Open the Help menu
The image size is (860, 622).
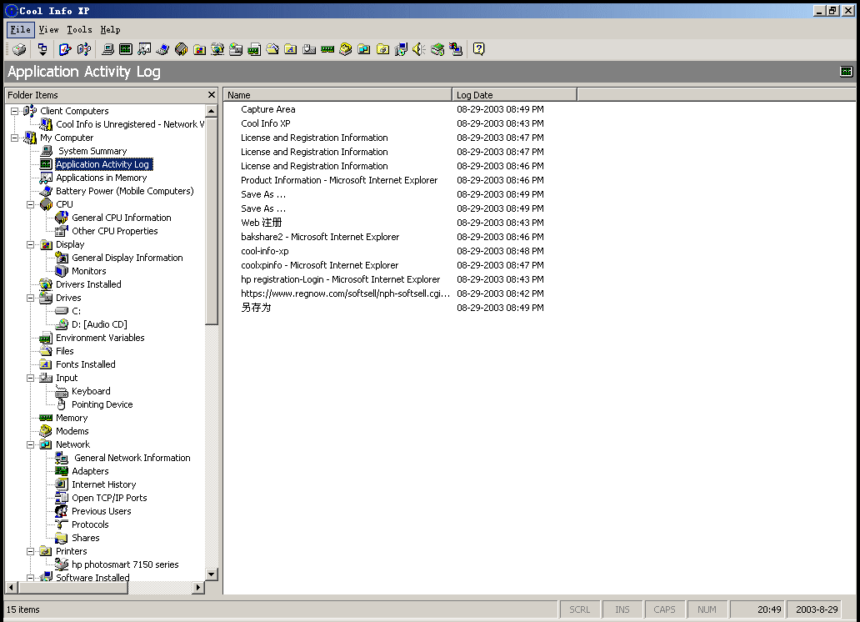click(110, 30)
